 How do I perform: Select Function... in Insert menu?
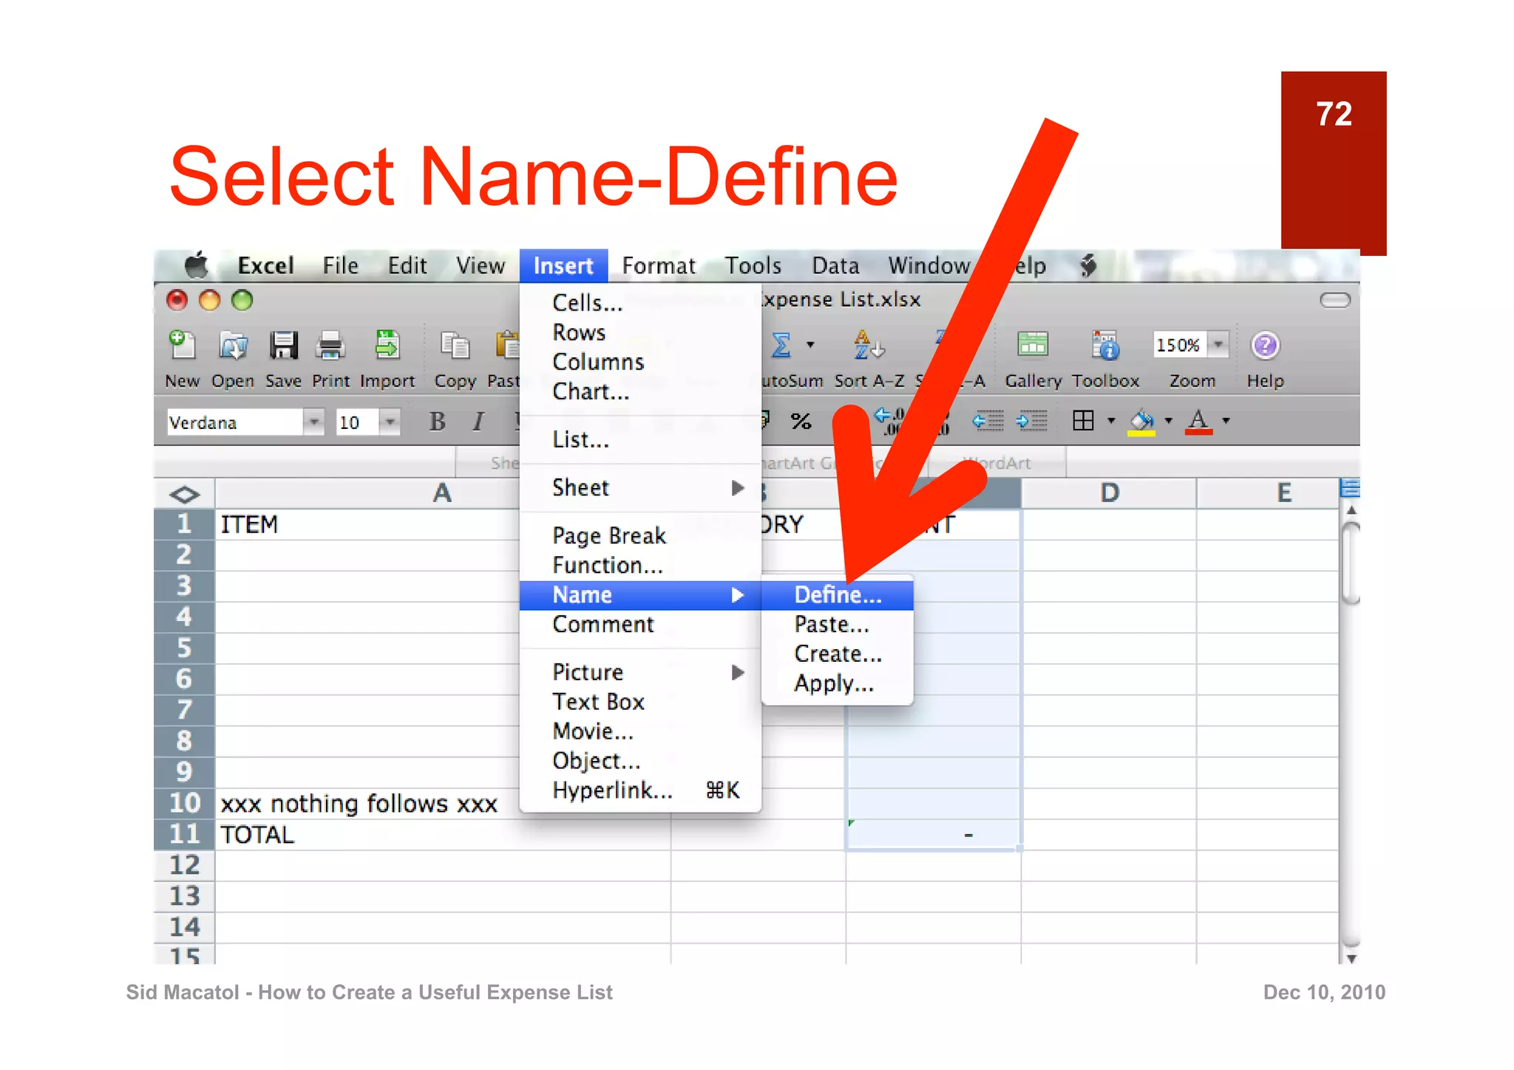(x=640, y=566)
